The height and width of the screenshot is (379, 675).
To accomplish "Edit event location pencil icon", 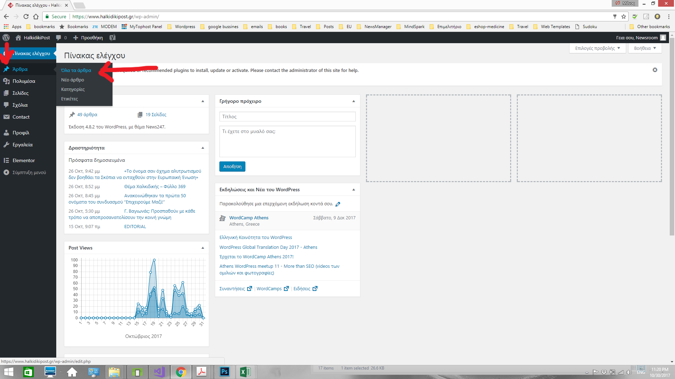I will (x=338, y=204).
